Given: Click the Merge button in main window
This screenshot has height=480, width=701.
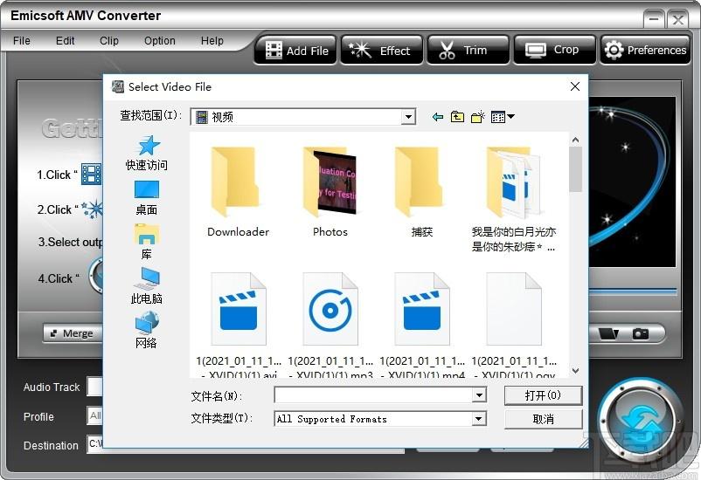Looking at the screenshot, I should 73,333.
